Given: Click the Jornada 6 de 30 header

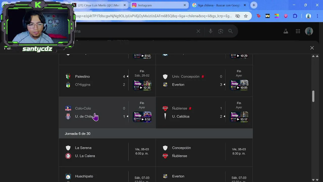Looking at the screenshot, I should tap(156, 133).
